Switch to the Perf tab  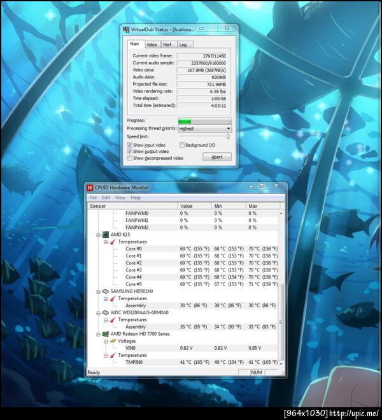pos(168,45)
